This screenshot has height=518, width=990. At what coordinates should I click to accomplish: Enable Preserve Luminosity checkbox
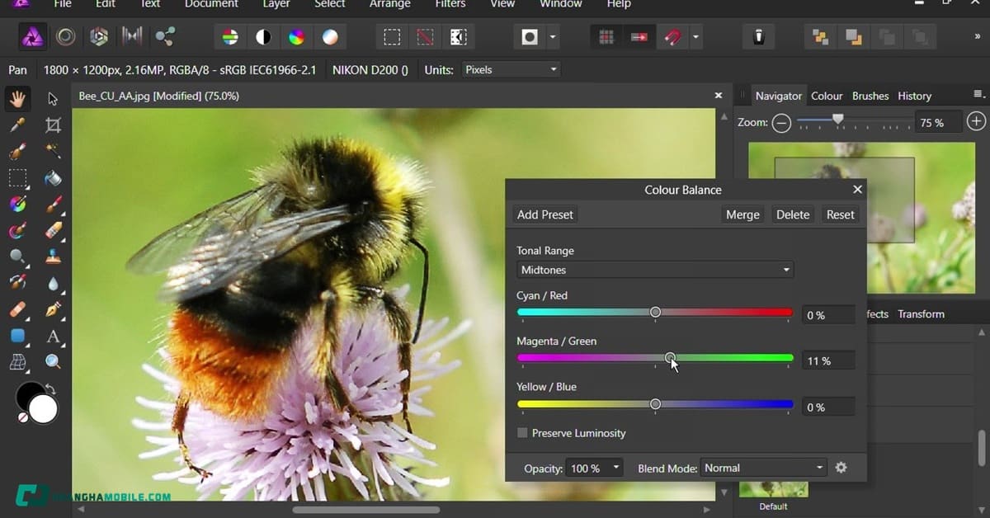pyautogui.click(x=522, y=433)
